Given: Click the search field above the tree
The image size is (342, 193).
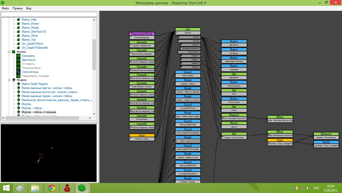Looking at the screenshot, I should (49, 14).
